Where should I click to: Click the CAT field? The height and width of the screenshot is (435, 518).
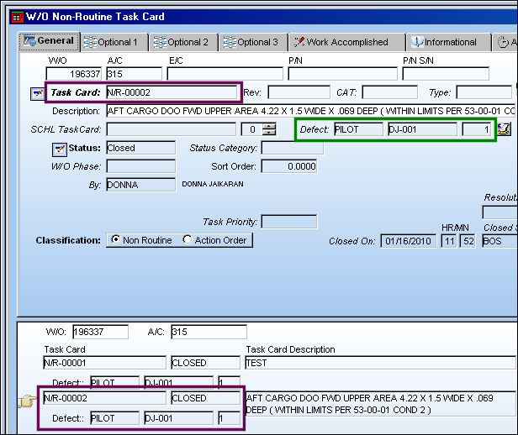coord(390,92)
